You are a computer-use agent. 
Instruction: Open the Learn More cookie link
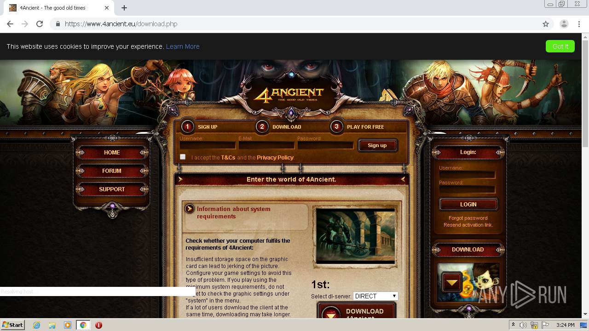click(183, 46)
